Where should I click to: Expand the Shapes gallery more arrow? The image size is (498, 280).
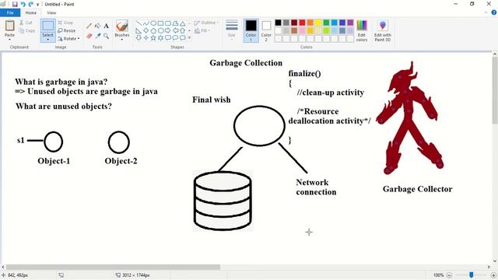click(x=190, y=38)
